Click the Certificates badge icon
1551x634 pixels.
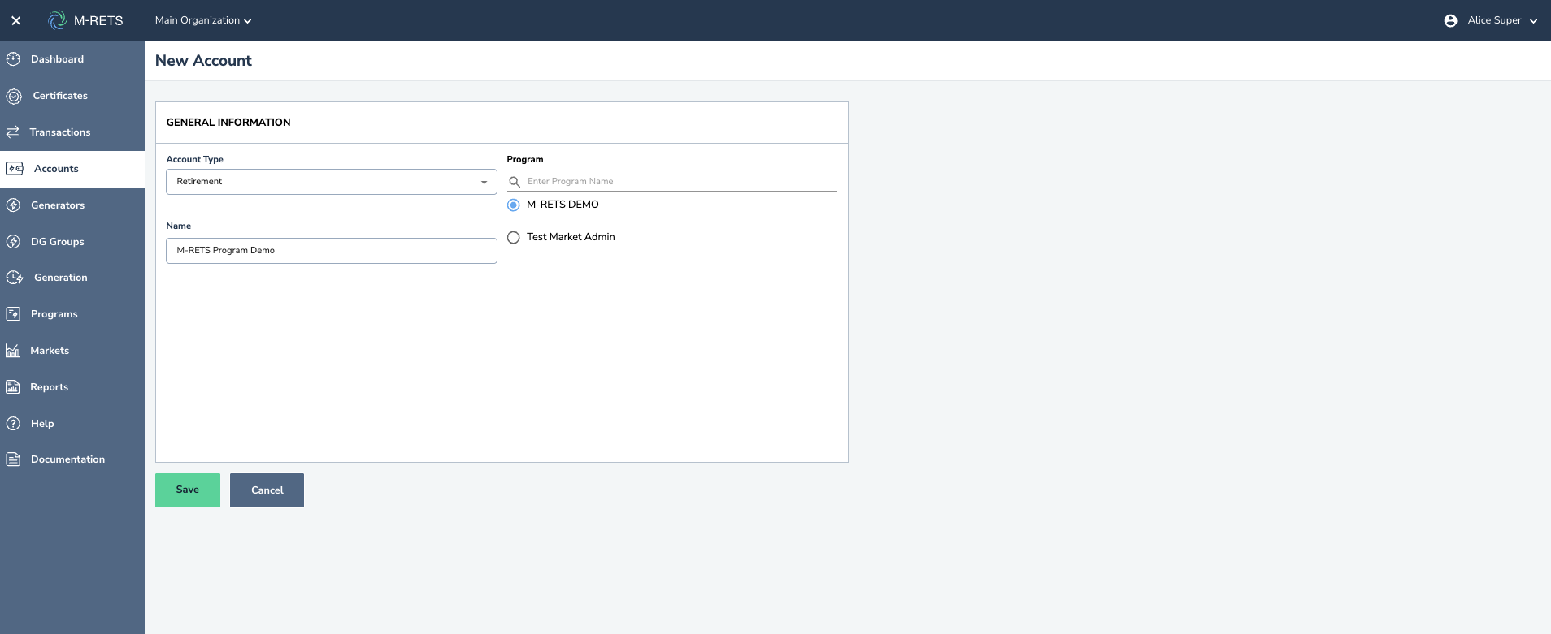[14, 97]
